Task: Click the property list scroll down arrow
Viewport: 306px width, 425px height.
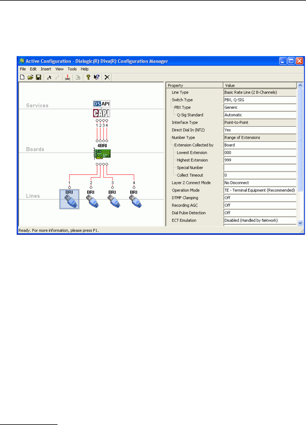Action: pyautogui.click(x=300, y=223)
